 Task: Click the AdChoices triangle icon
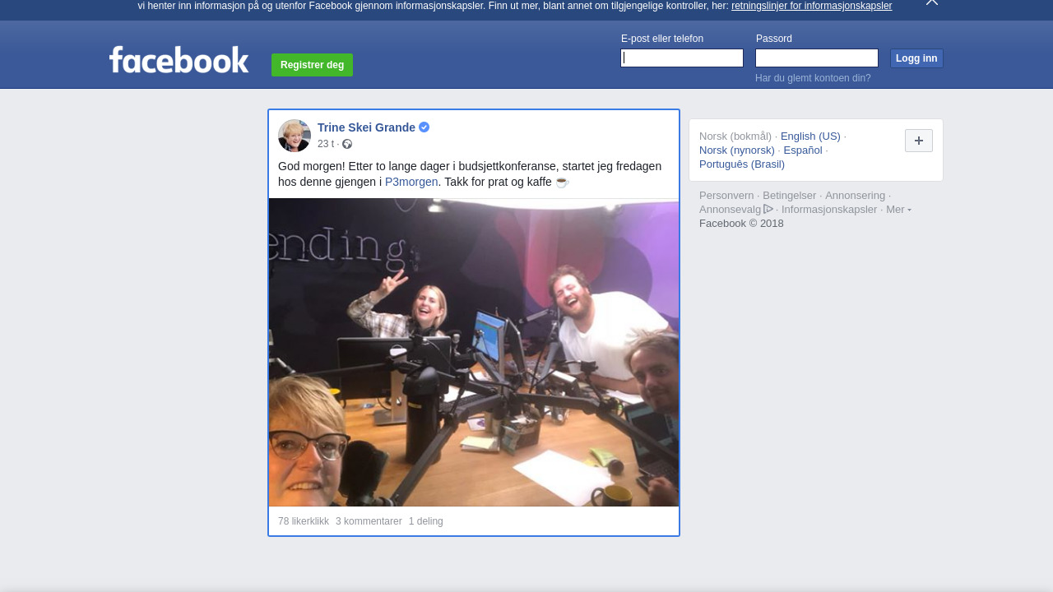click(x=768, y=209)
